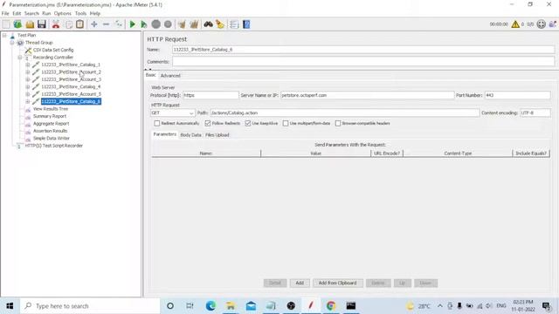Open the Help icon in toolbar
The height and width of the screenshot is (314, 559).
pos(246,24)
